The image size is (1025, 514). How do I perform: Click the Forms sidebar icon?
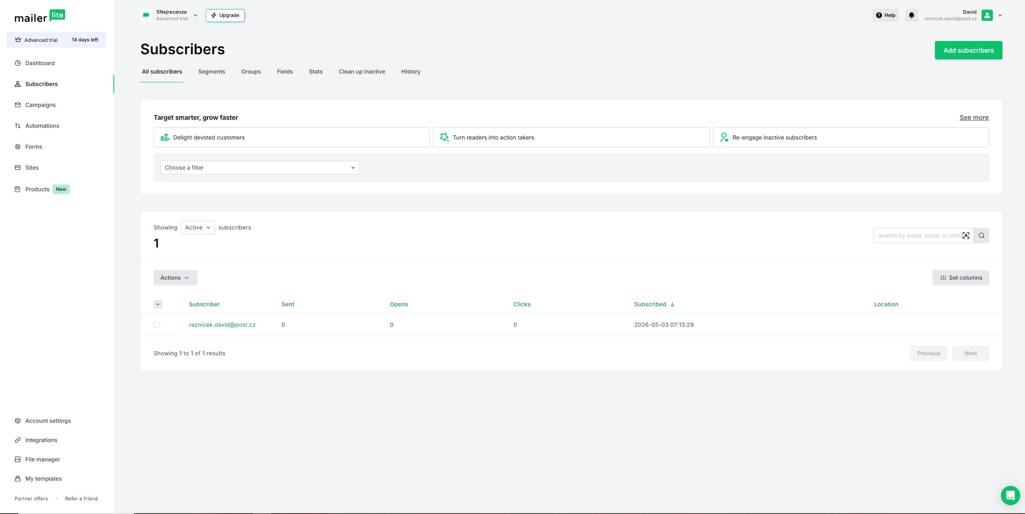18,147
